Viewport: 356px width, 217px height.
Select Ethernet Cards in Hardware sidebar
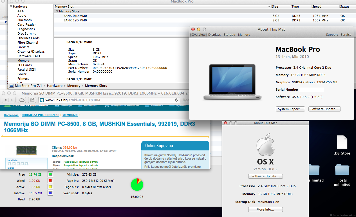pyautogui.click(x=28, y=38)
